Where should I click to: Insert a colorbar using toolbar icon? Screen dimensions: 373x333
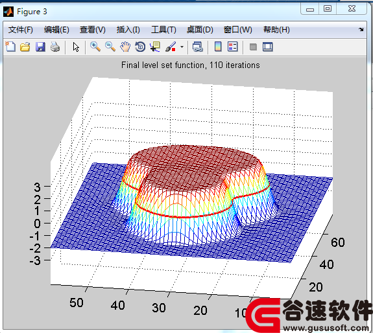tap(218, 47)
